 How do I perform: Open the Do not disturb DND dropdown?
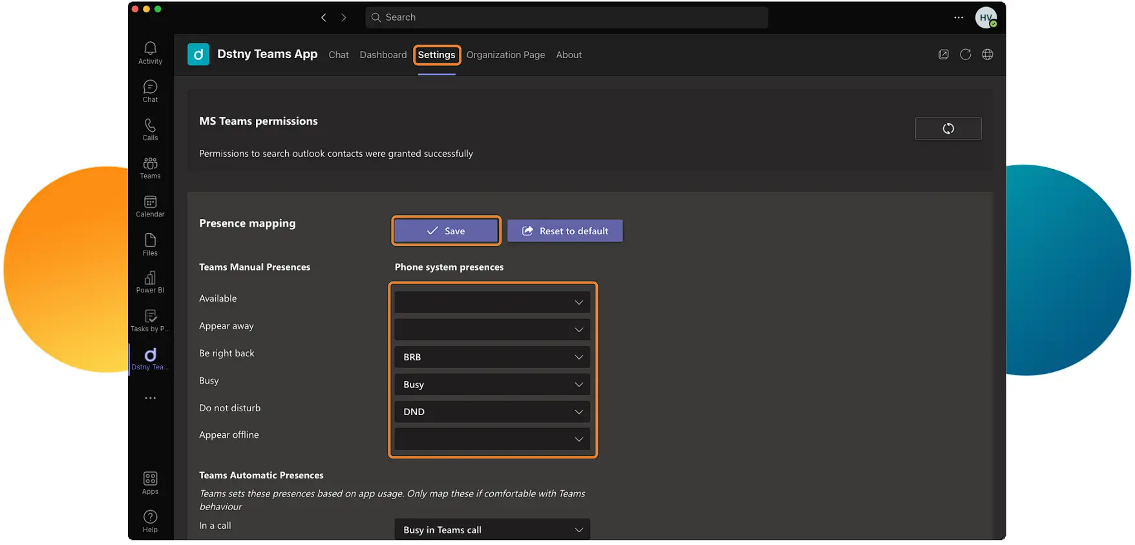[492, 412]
